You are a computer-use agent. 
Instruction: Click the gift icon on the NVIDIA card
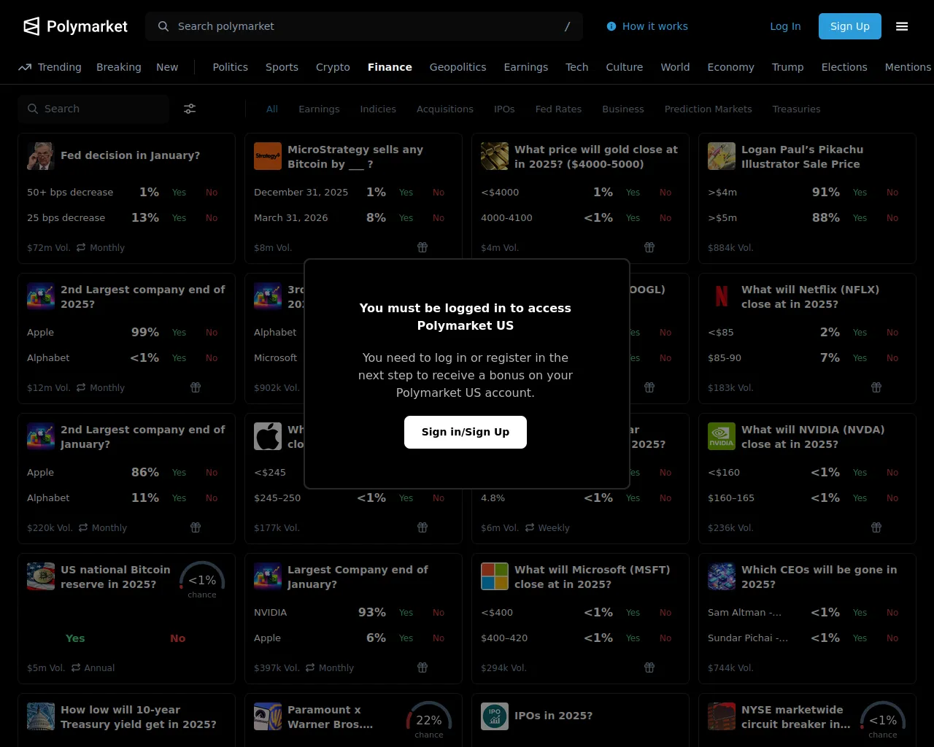(876, 527)
